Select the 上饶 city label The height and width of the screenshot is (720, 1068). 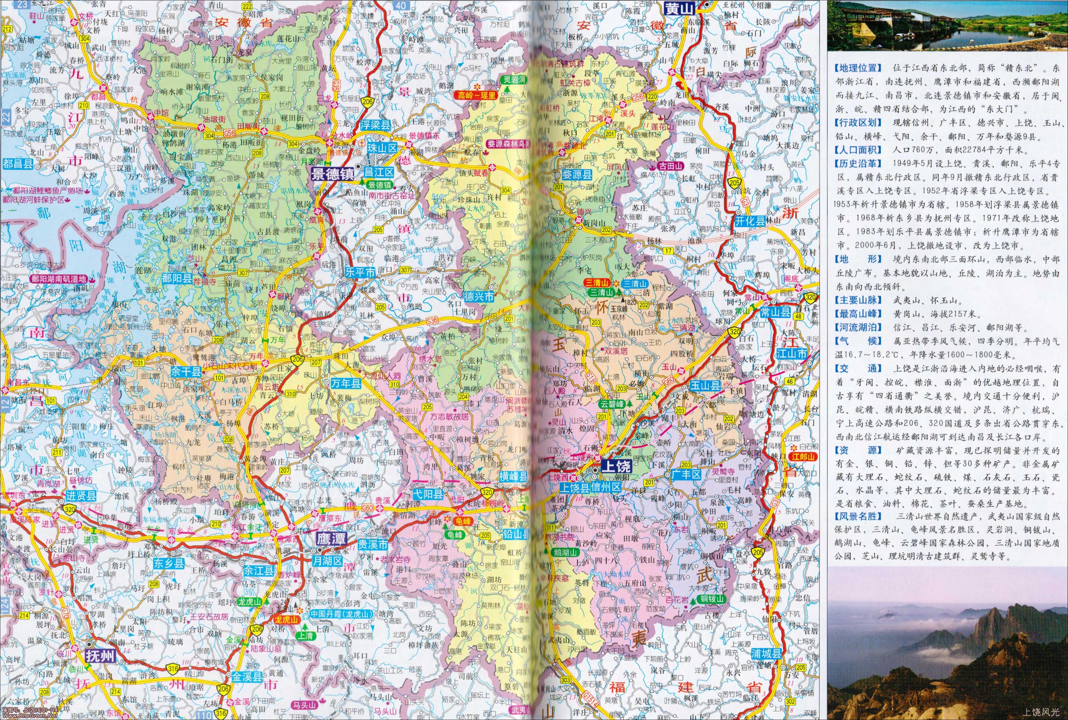pos(616,466)
